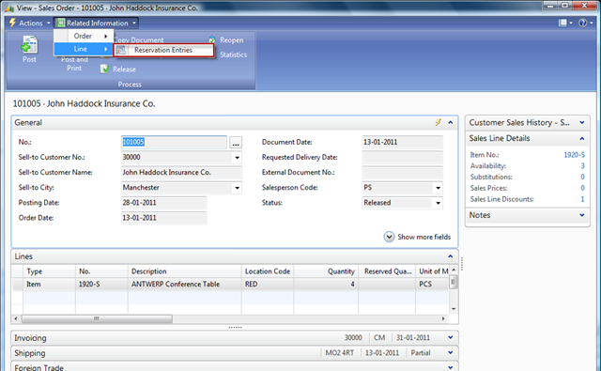Click row selector of Item 1920-S line

tap(17, 284)
